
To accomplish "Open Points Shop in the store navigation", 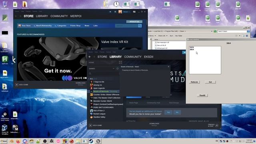I will [x=75, y=26].
